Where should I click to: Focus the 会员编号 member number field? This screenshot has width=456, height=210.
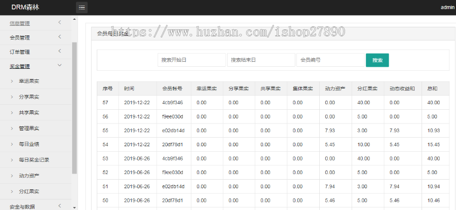tap(330, 60)
